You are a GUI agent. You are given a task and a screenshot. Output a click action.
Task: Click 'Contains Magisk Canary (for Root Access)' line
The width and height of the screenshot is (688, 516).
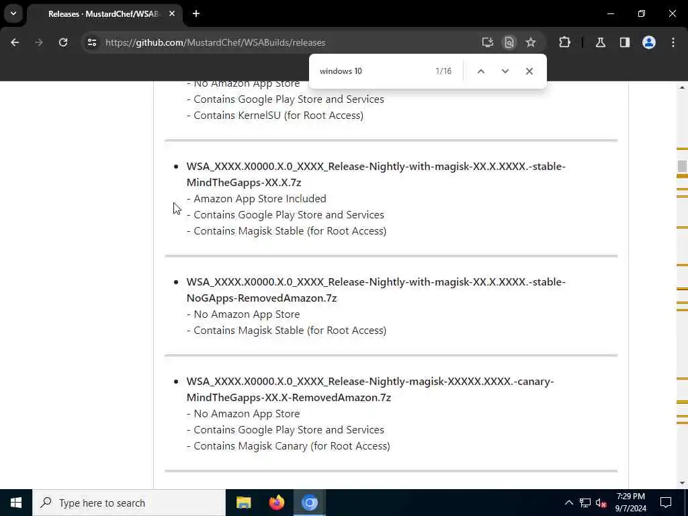(288, 446)
